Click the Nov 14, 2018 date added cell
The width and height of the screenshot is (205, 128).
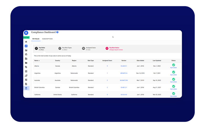(x=140, y=73)
